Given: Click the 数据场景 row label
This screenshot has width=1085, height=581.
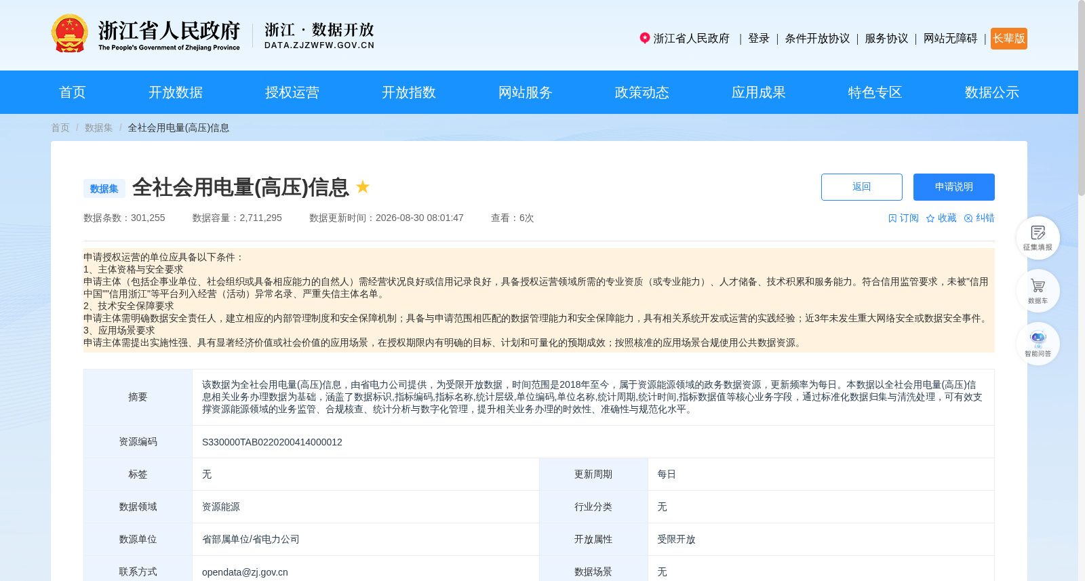Looking at the screenshot, I should pyautogui.click(x=593, y=572).
